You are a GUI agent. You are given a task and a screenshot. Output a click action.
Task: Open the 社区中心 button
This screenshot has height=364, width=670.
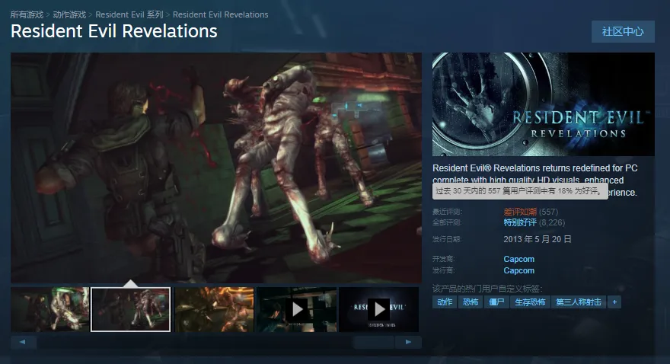pos(623,32)
